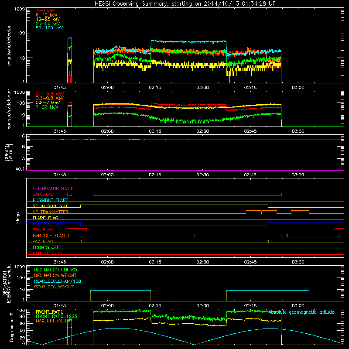The image size is (349, 349).
Task: Click the 0.1-0.3 MeV legend entry
Action: pos(50,94)
